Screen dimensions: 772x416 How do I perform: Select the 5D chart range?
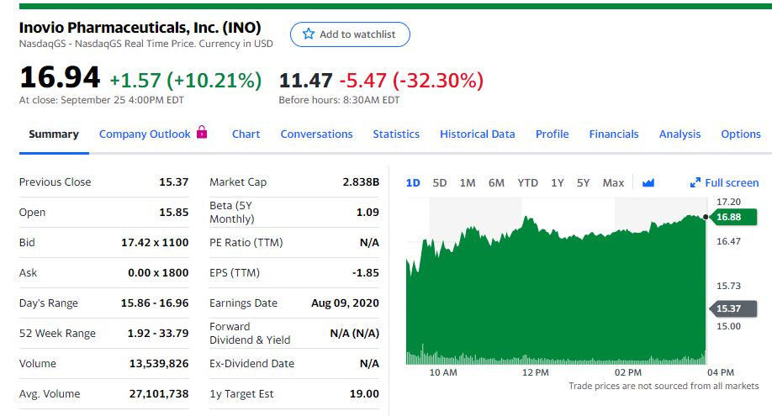(x=440, y=182)
